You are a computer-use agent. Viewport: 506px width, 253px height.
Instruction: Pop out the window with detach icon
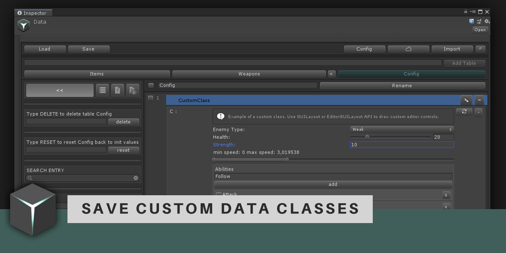(480, 49)
